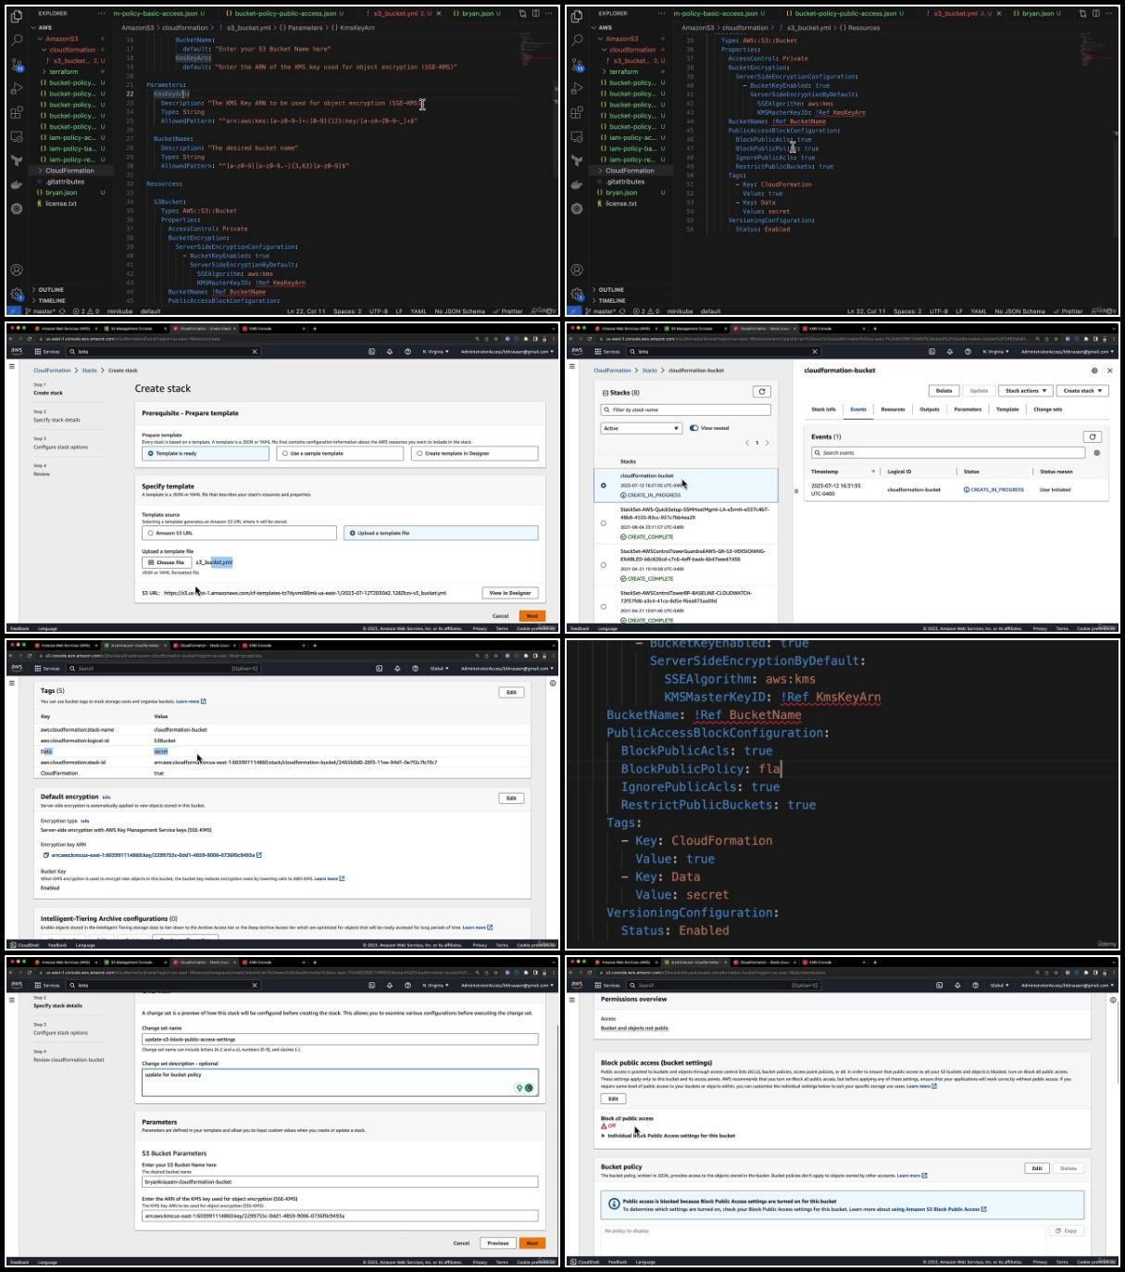Click 'Edit' in the Default encryption section
This screenshot has width=1125, height=1272.
(511, 798)
